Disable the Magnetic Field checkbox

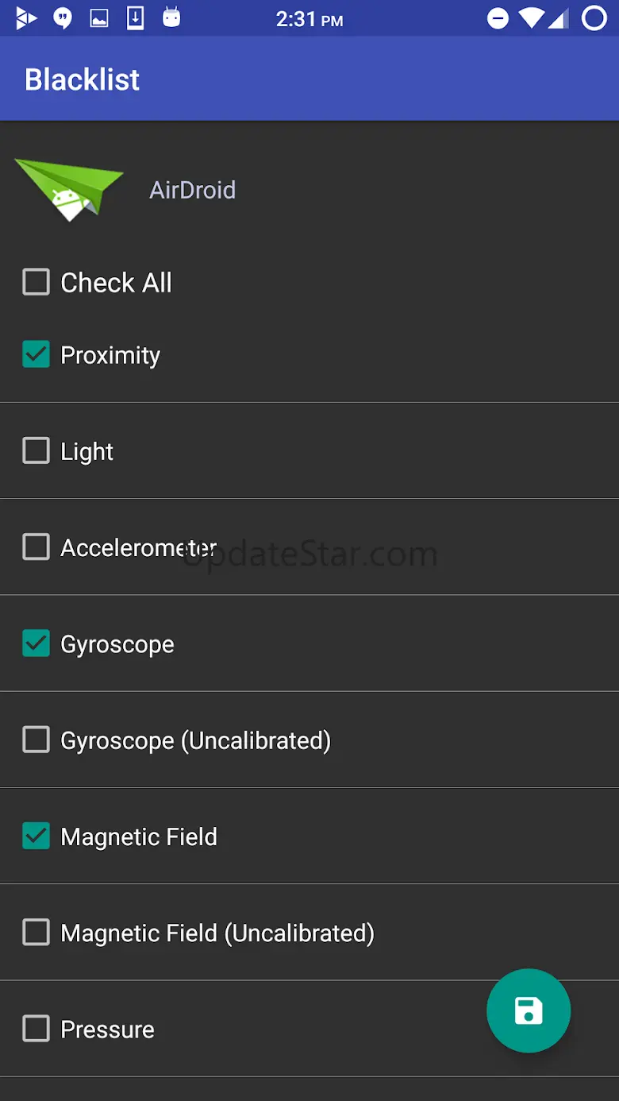coord(37,836)
